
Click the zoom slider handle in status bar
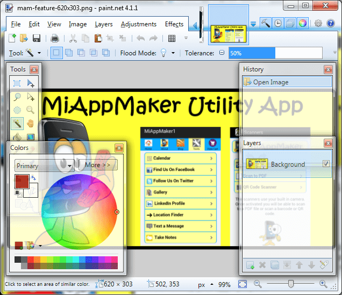[x=290, y=284]
